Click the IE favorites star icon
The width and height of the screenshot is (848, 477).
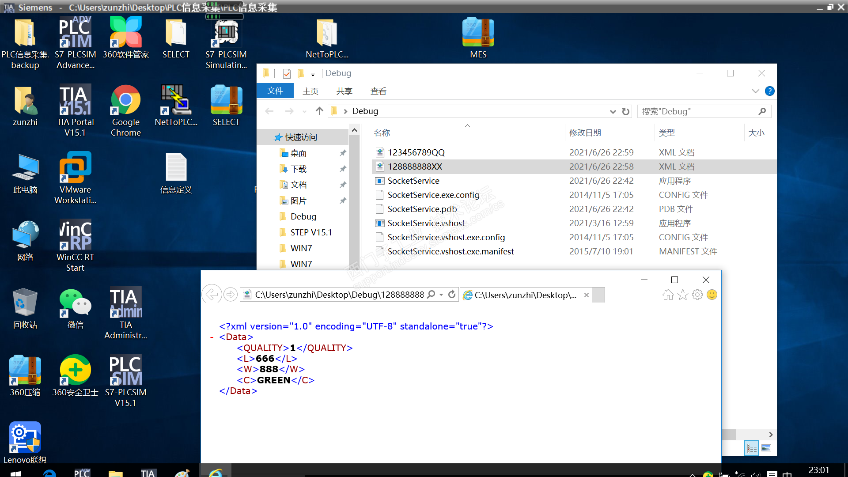pos(683,295)
